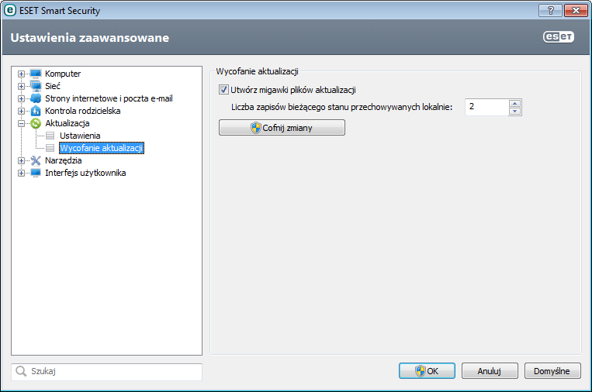Image resolution: width=592 pixels, height=392 pixels.
Task: Select Interfejs użytkownika in the tree
Action: click(85, 173)
